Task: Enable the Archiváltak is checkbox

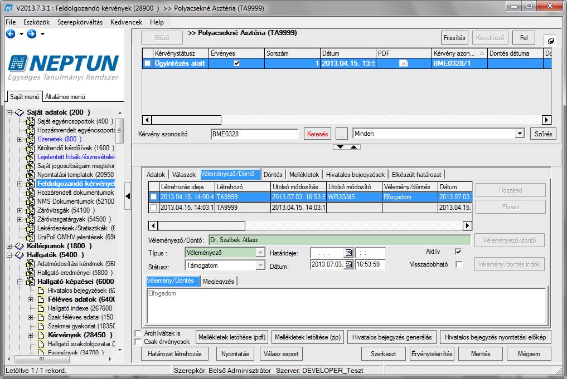Action: point(138,333)
